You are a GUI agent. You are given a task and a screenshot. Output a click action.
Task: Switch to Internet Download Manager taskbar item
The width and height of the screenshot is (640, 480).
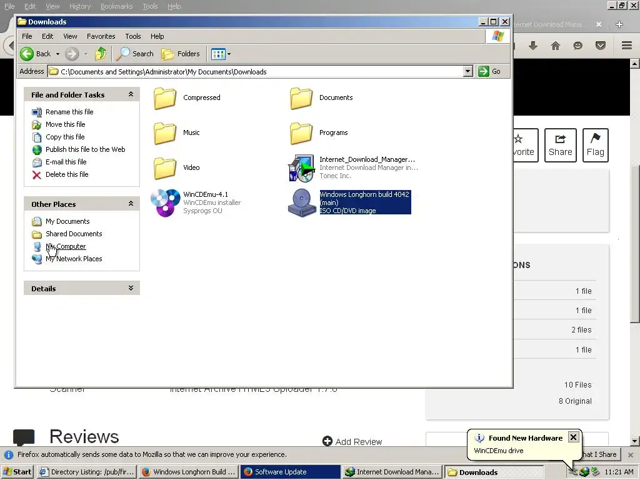(x=392, y=472)
